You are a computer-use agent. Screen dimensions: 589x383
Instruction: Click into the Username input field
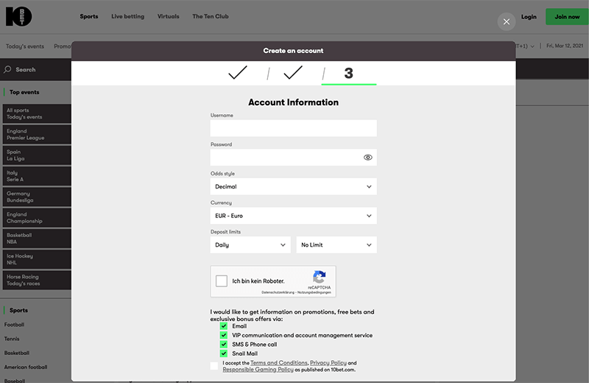pyautogui.click(x=293, y=128)
